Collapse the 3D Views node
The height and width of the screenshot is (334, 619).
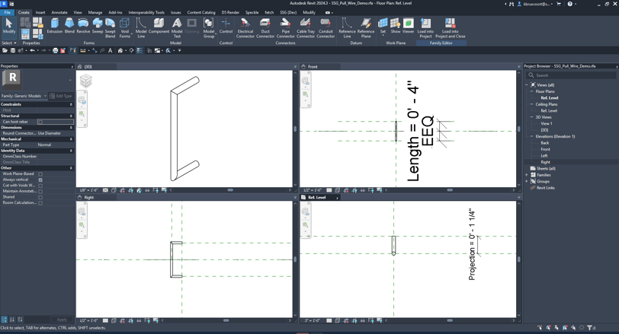pos(531,117)
